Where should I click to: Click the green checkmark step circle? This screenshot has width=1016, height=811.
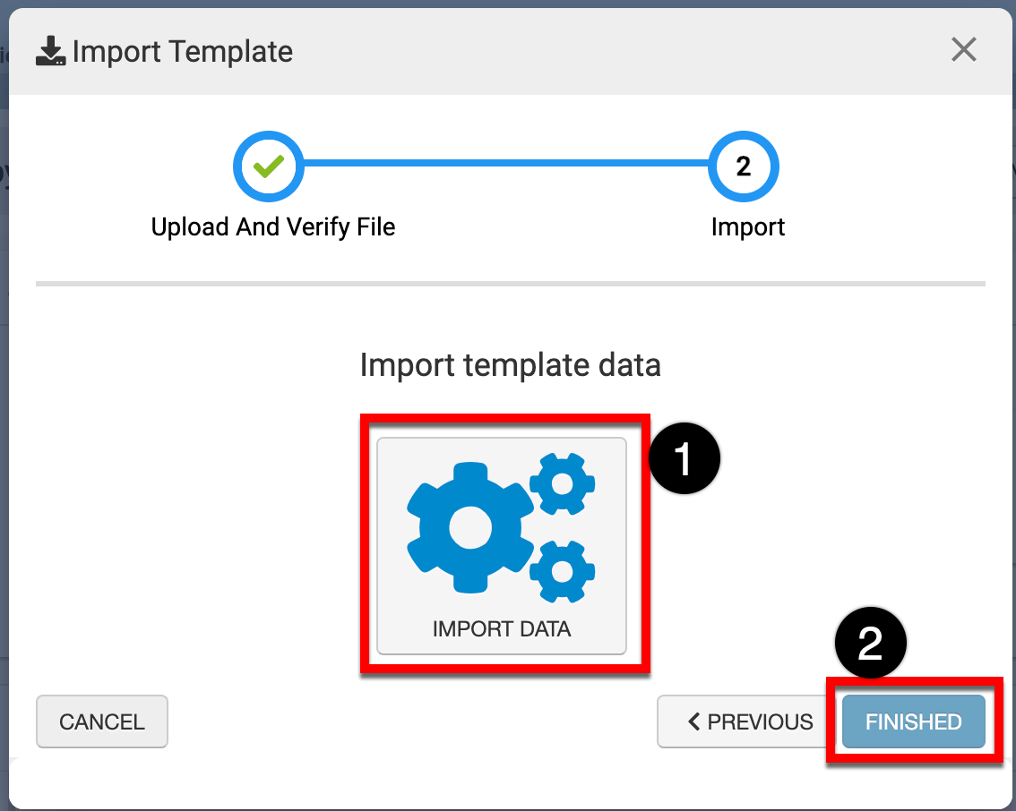[x=268, y=166]
